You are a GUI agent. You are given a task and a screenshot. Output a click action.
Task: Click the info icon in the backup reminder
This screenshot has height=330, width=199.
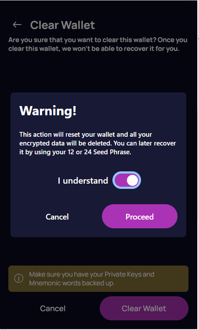pos(18,278)
